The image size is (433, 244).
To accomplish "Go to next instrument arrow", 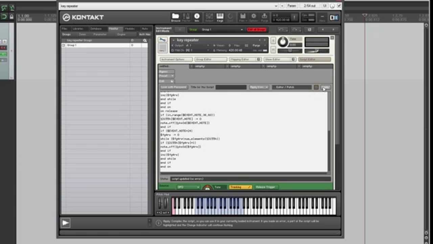I will [x=333, y=30].
